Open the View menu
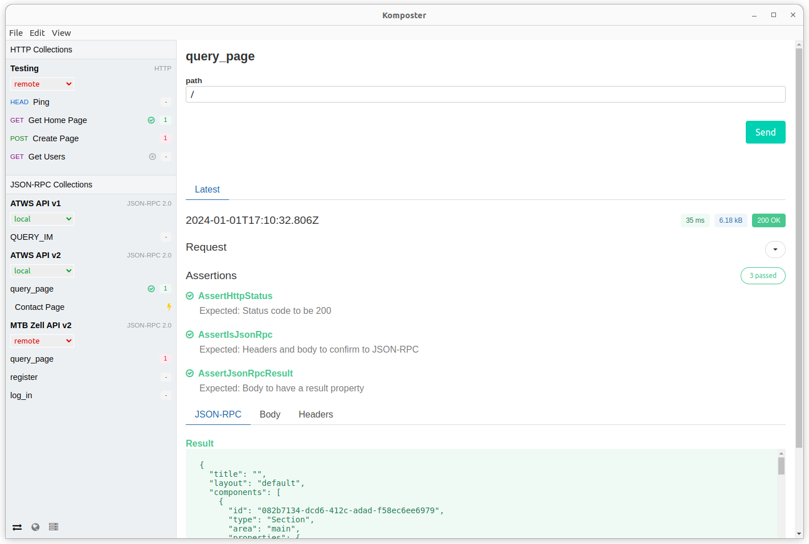This screenshot has width=809, height=544. [x=62, y=33]
